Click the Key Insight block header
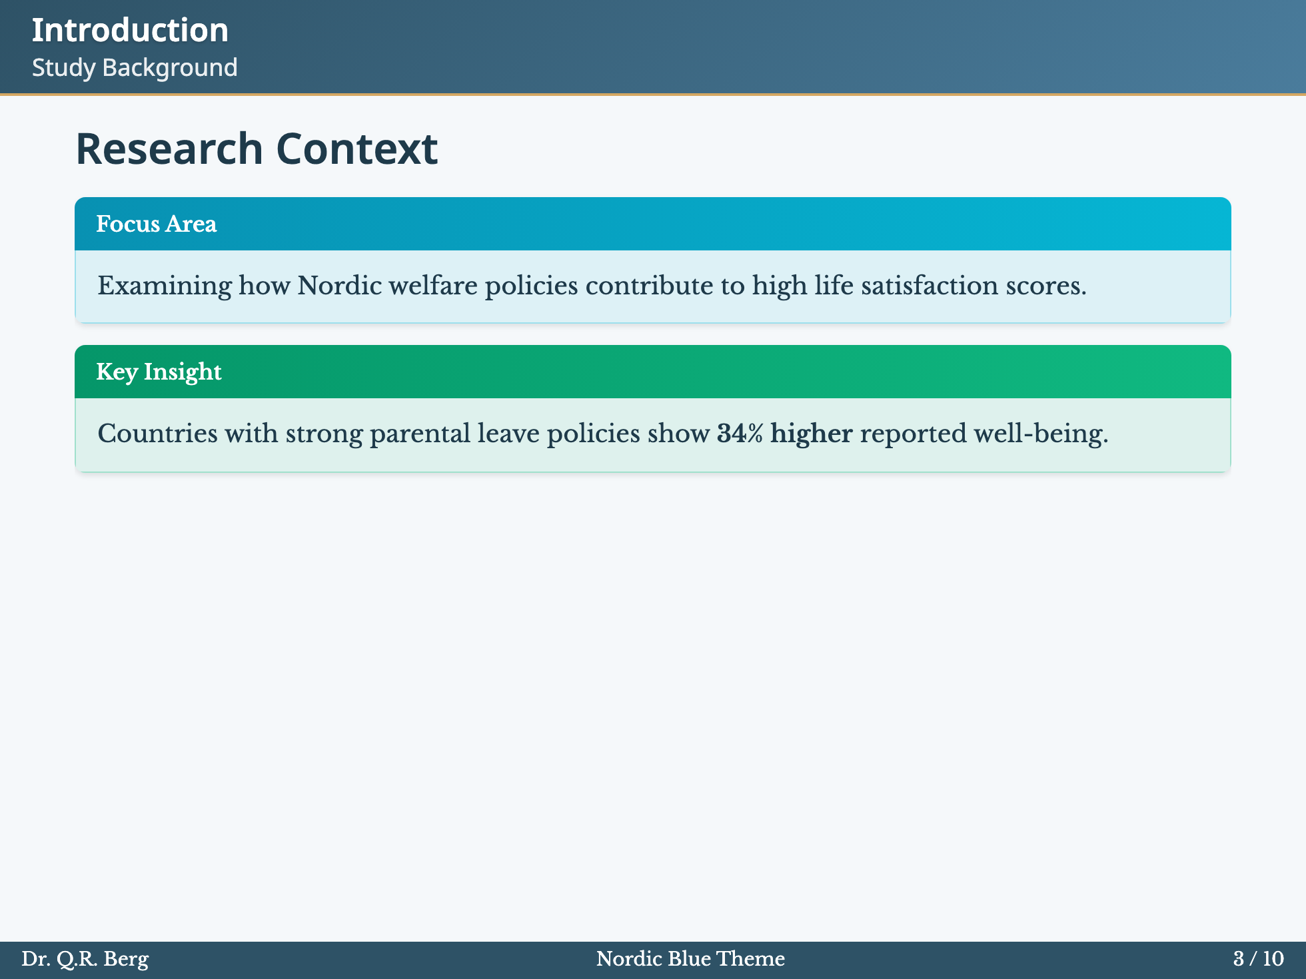The width and height of the screenshot is (1306, 979). [159, 372]
